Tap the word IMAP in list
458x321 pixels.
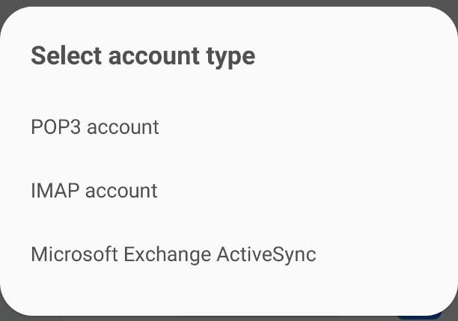(x=55, y=191)
